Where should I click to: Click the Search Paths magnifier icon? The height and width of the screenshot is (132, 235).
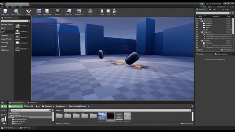pos(50,110)
